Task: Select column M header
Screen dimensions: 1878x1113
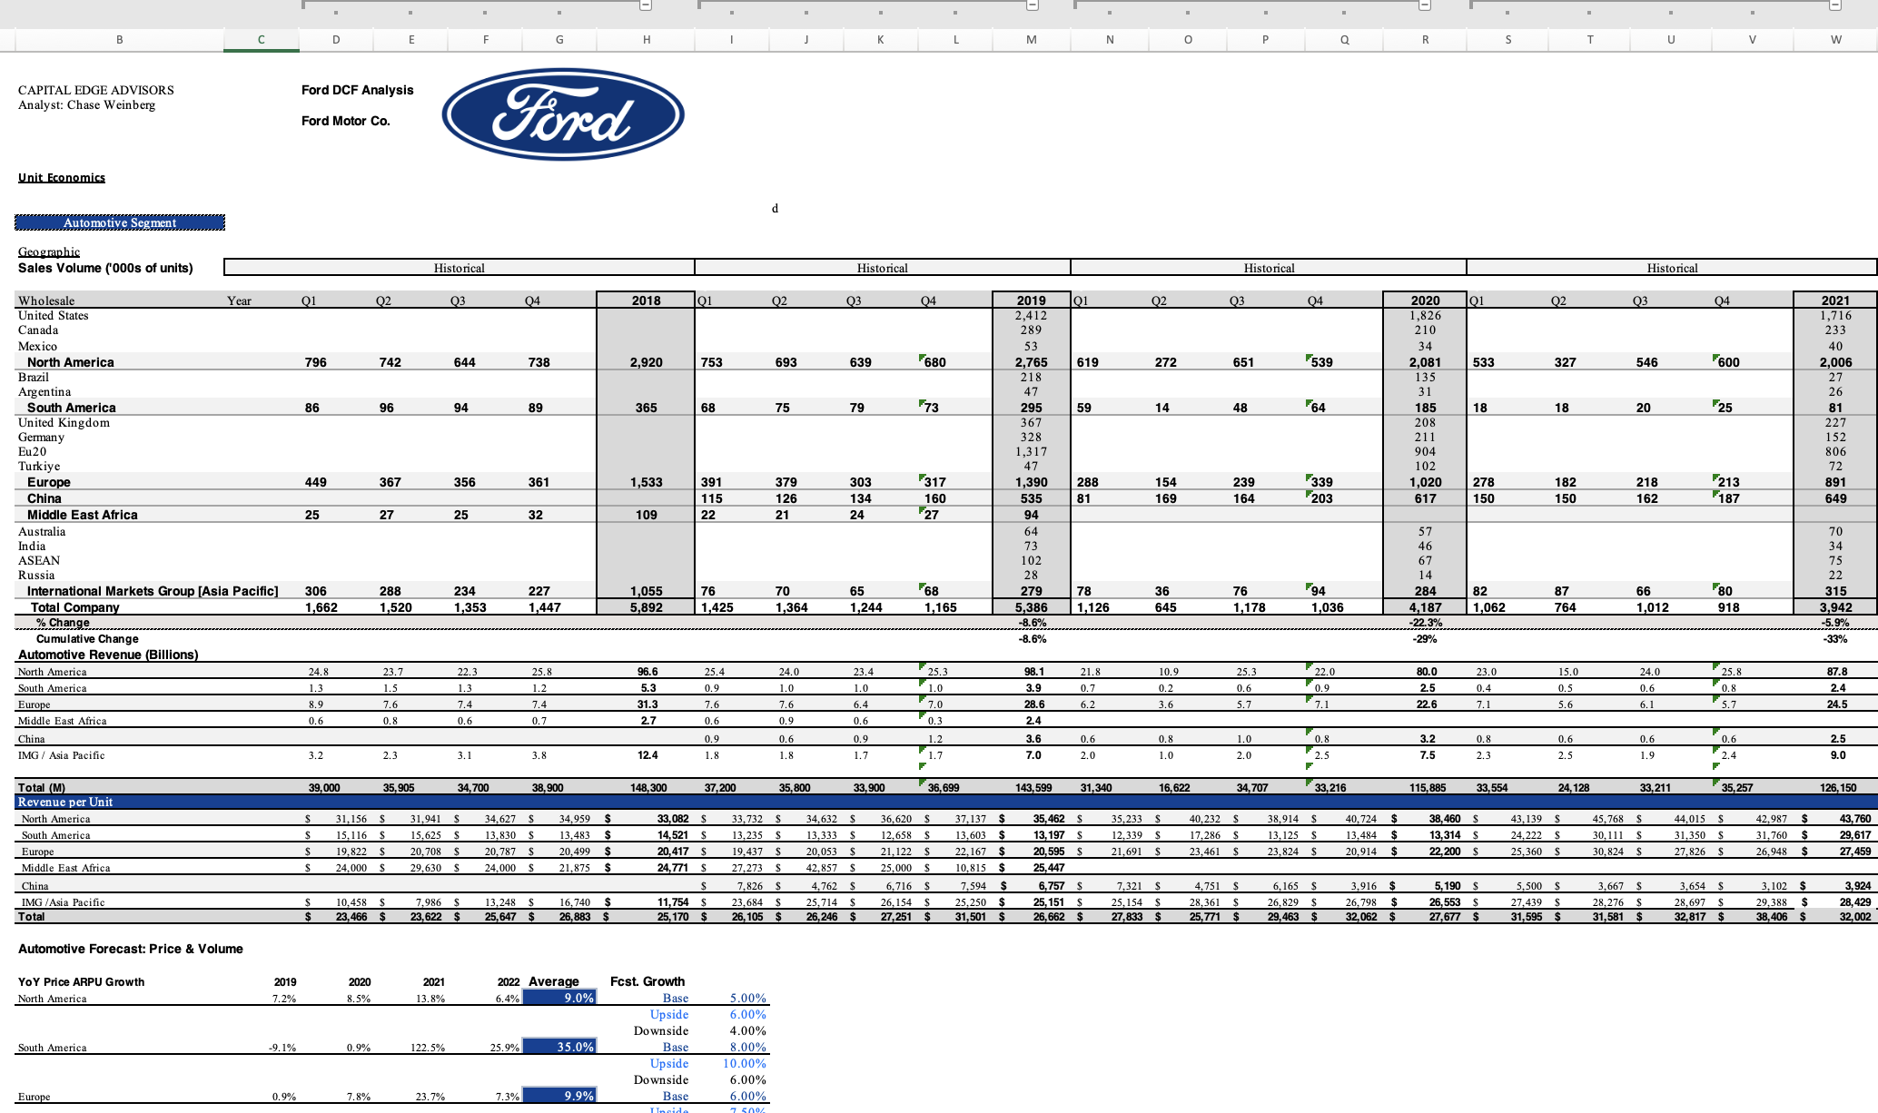Action: click(x=1032, y=40)
